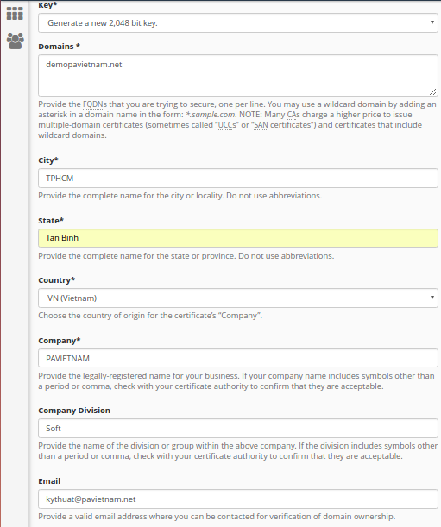Screen dimensions: 441x527
Task: Click the Company Division label
Action: 74,411
